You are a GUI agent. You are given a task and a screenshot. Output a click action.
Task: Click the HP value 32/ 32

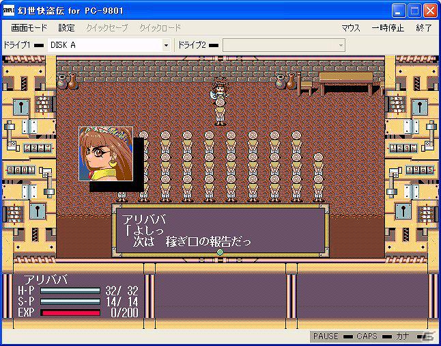pos(122,291)
